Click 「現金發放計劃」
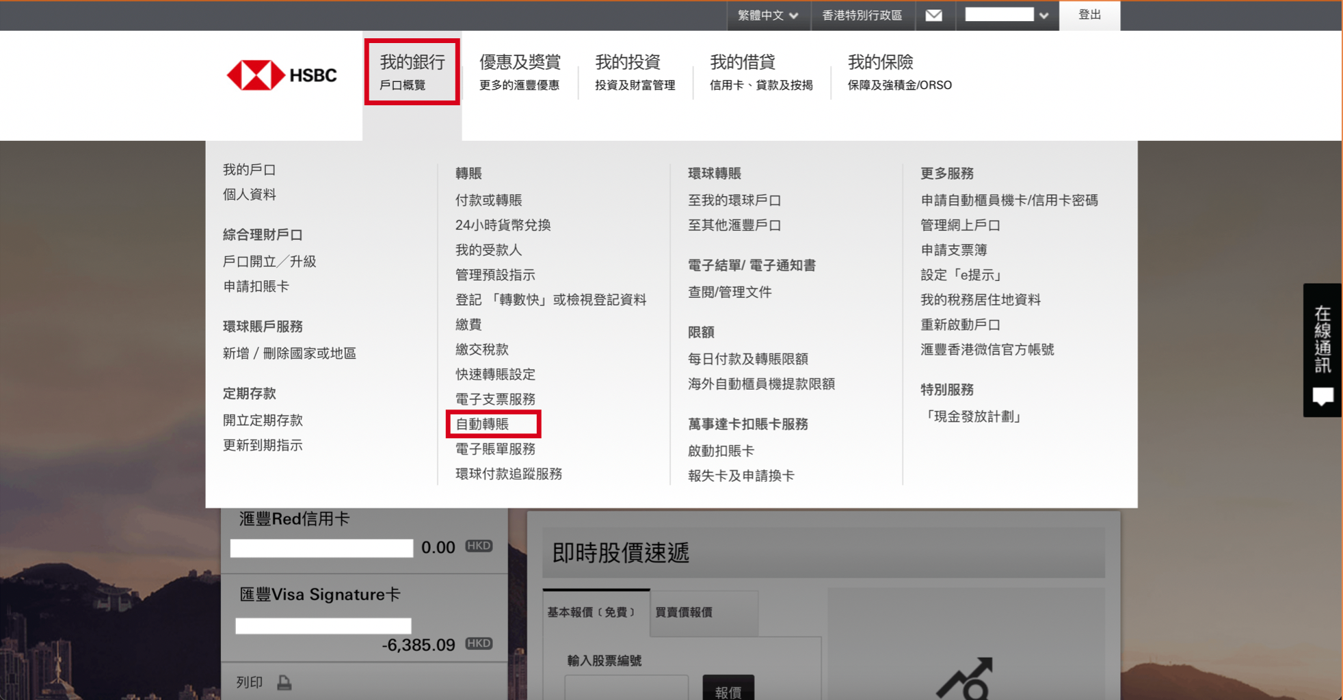The width and height of the screenshot is (1343, 700). (x=974, y=416)
